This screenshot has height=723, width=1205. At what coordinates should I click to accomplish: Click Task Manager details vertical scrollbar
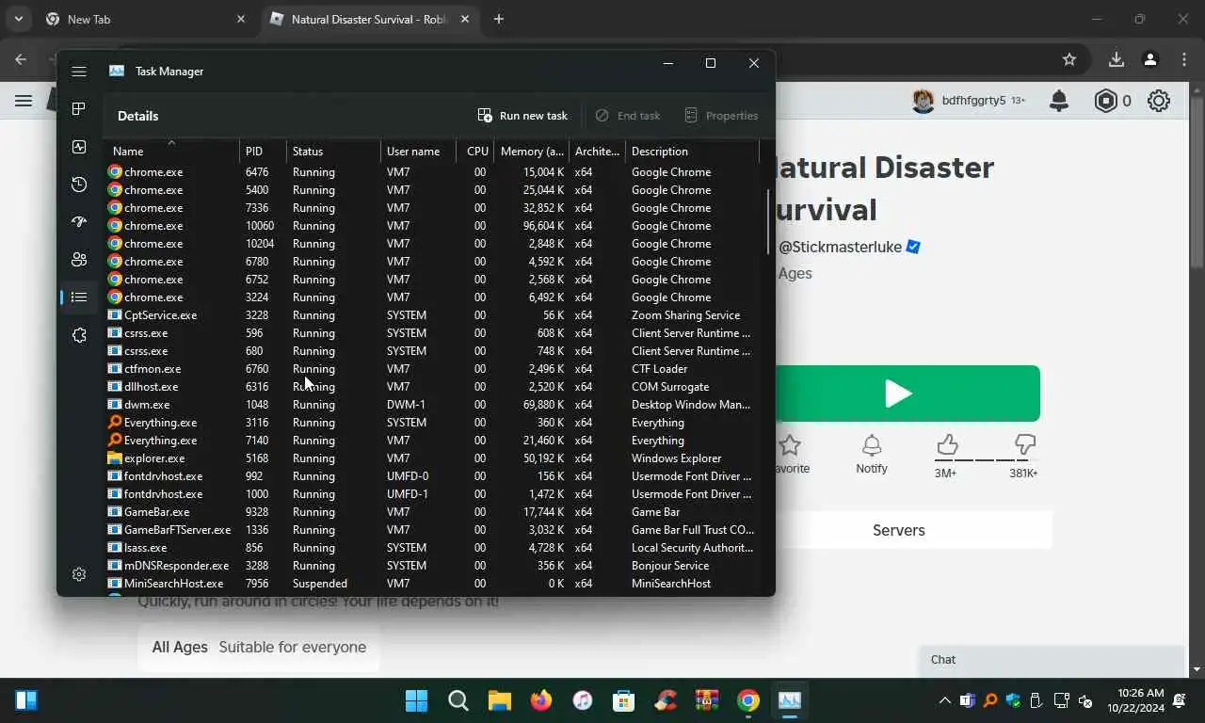pyautogui.click(x=768, y=221)
